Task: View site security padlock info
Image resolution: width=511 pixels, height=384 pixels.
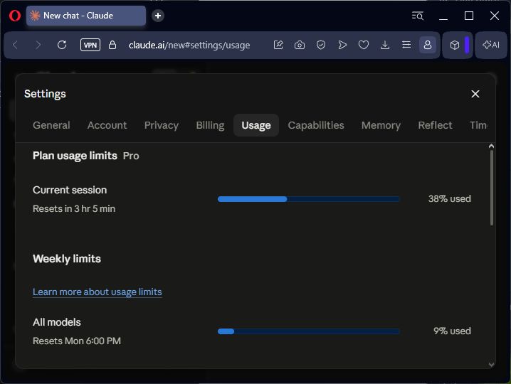Action: point(112,45)
